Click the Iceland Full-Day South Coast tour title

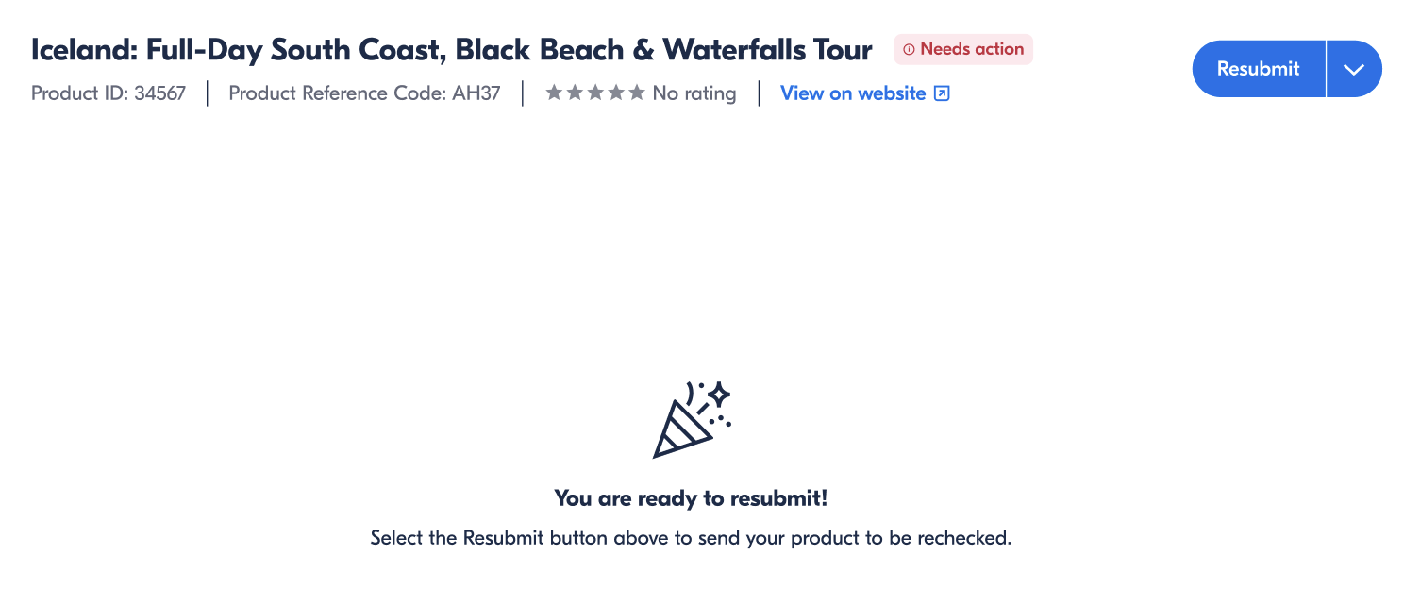(451, 49)
